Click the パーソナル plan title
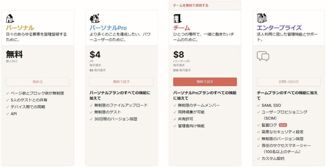Screen dimensions: 327x167 click(20, 28)
